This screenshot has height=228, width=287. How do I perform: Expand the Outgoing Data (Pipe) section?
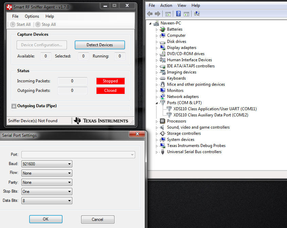14,106
